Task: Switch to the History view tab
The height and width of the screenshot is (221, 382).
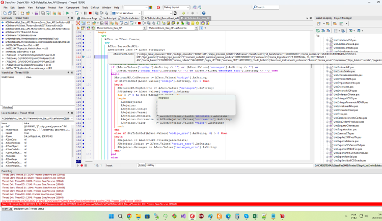Action: coord(150,165)
